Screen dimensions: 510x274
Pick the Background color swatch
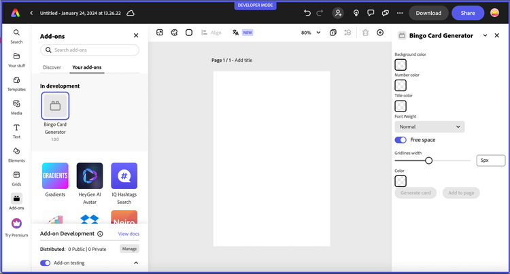coord(401,65)
